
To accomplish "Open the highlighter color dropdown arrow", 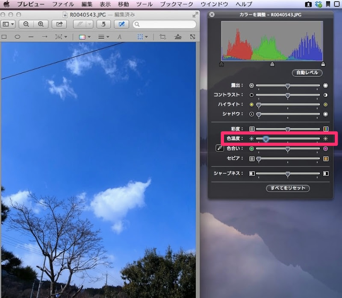I will click(x=90, y=24).
